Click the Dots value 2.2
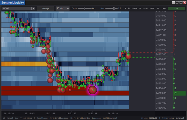This screenshot has width=187, height=120. (x=120, y=8)
